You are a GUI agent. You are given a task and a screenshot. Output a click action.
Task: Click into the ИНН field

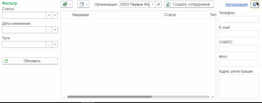(x=239, y=63)
